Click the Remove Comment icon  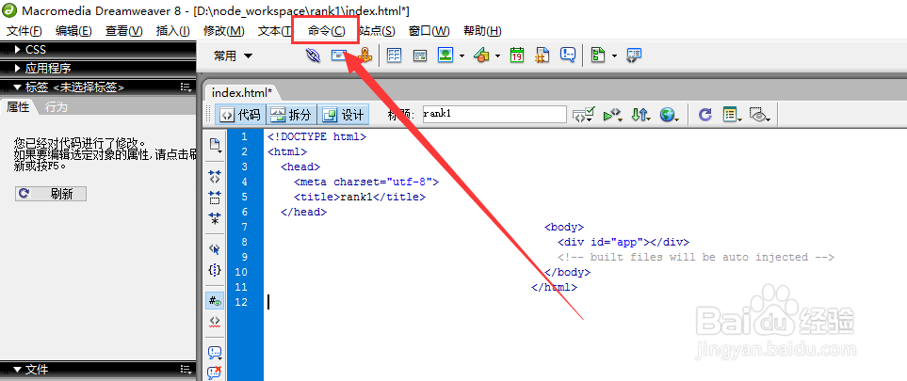pos(215,373)
